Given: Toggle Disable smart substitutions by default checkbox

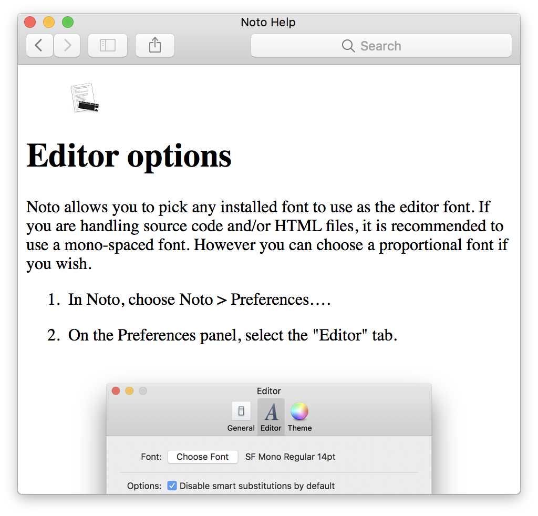Looking at the screenshot, I should (172, 486).
